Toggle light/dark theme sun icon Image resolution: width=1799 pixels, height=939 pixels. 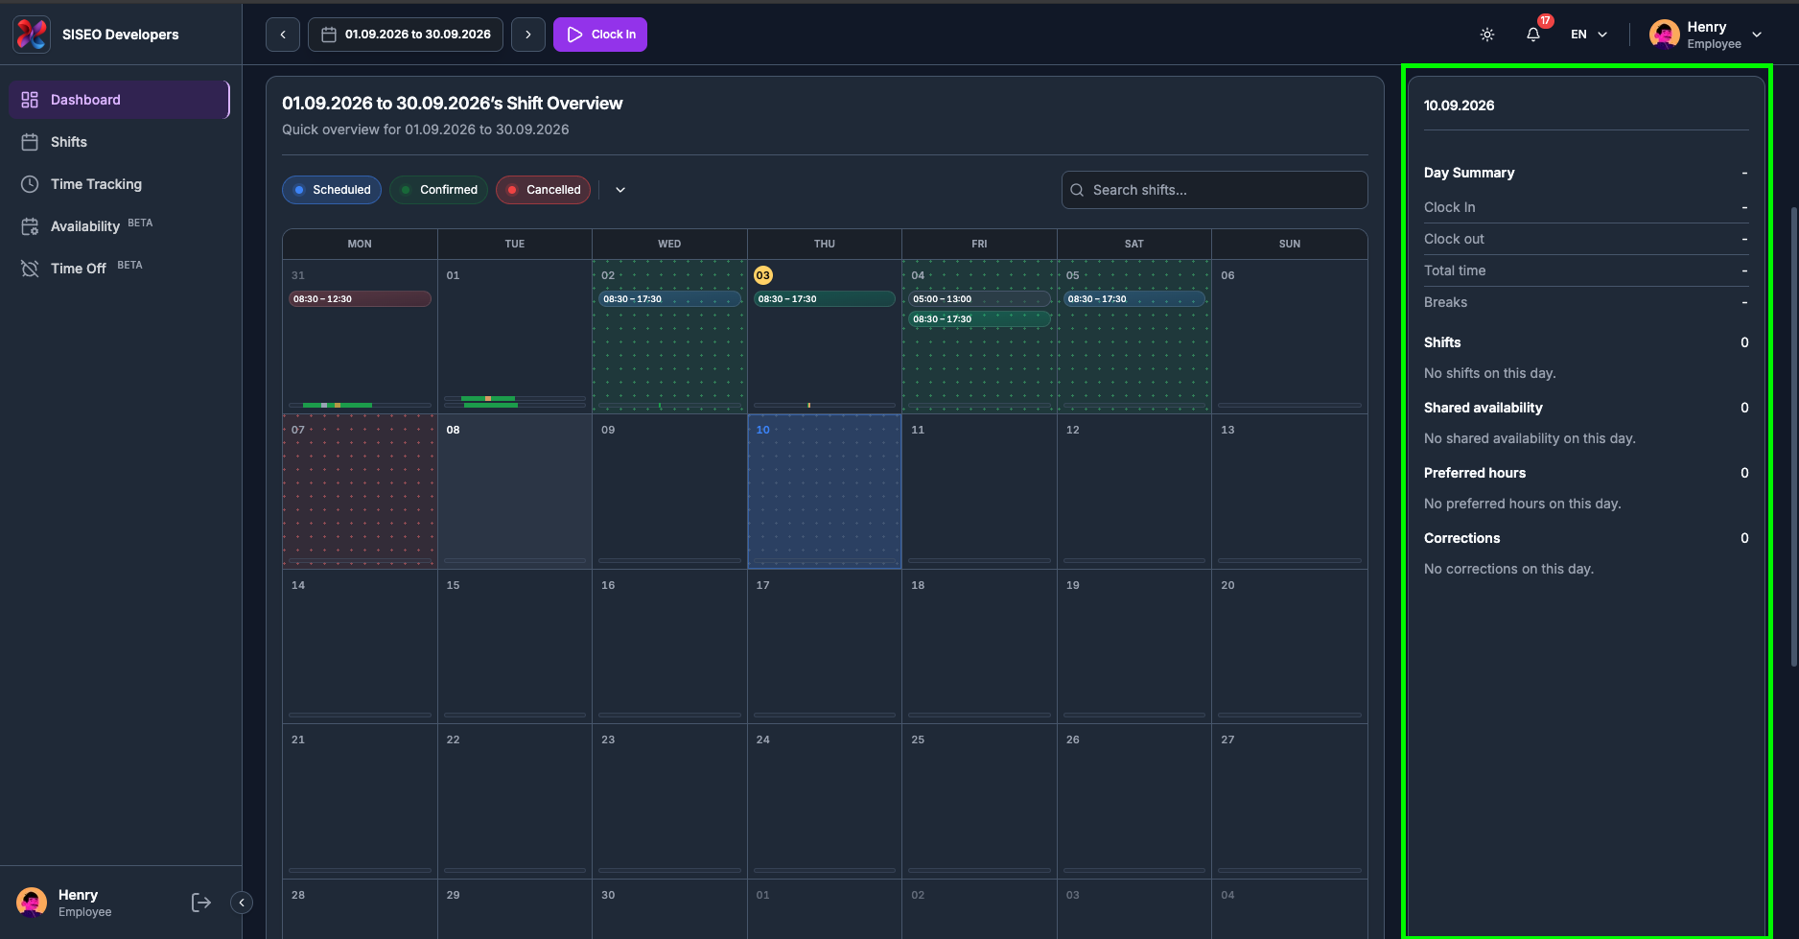tap(1487, 35)
